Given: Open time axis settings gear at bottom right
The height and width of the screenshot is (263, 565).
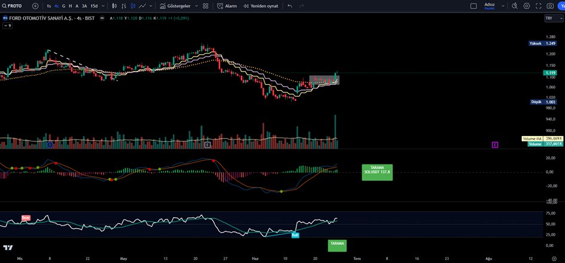Looking at the screenshot, I should (x=554, y=258).
